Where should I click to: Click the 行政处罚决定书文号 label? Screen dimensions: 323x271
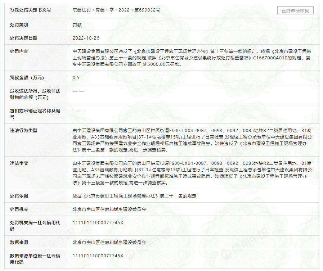31,10
